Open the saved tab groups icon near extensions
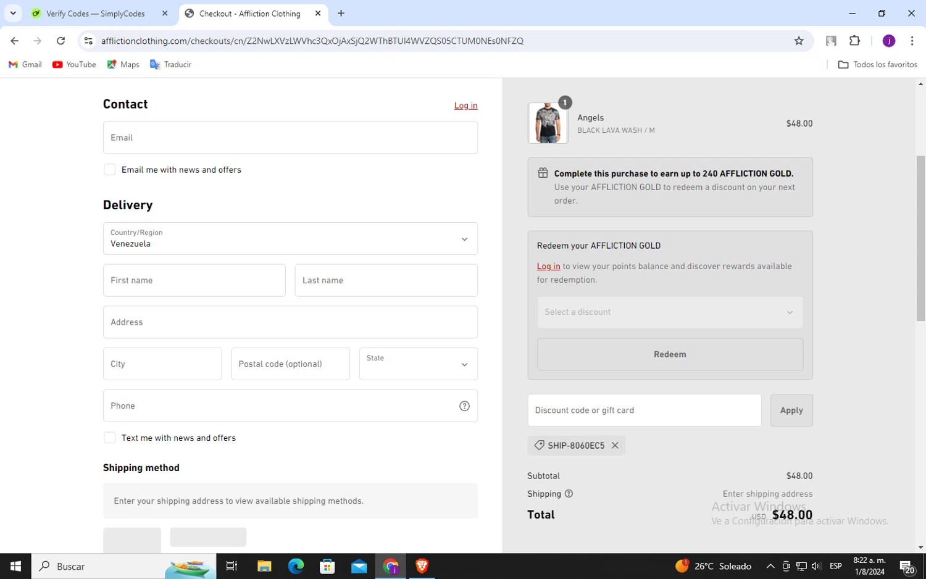 pyautogui.click(x=831, y=41)
